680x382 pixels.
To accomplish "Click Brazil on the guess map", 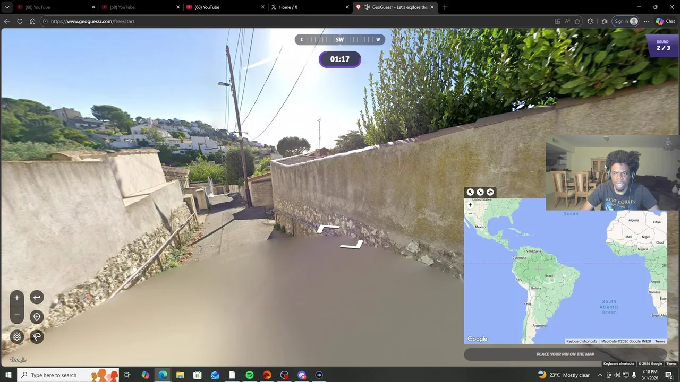I will [x=549, y=276].
